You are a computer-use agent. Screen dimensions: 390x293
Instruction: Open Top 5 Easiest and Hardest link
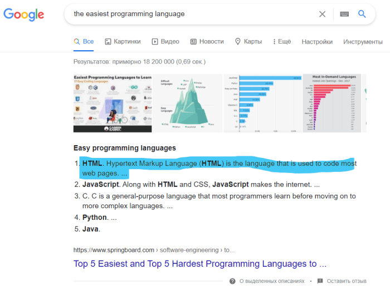(199, 263)
